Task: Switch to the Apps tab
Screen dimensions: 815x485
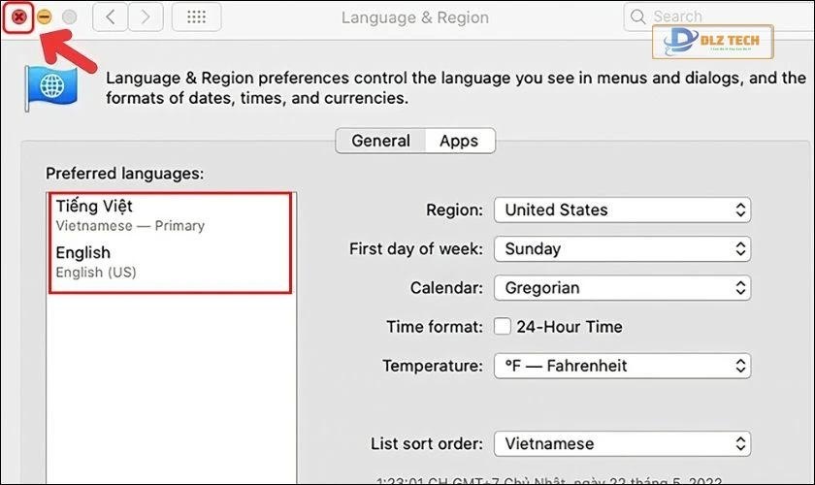Action: coord(459,141)
